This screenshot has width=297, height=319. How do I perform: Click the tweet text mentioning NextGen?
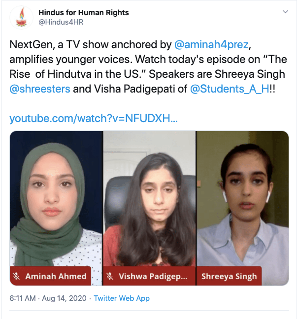pos(148,67)
